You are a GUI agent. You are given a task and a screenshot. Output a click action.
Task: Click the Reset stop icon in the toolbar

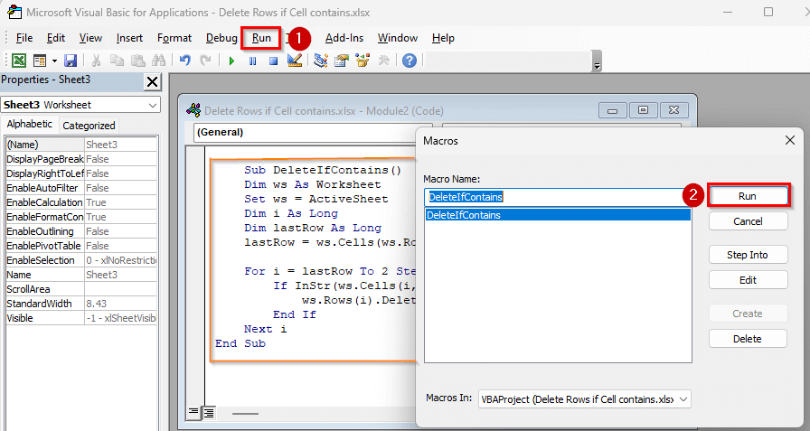point(272,61)
